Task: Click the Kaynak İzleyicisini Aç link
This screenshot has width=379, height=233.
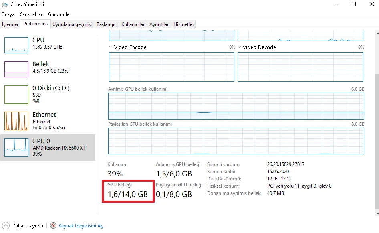Action: pos(81,226)
